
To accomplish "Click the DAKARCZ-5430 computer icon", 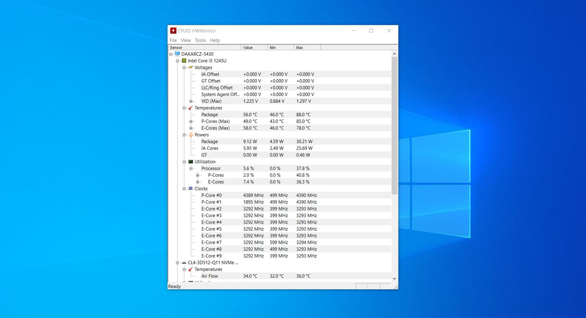I will coord(177,54).
